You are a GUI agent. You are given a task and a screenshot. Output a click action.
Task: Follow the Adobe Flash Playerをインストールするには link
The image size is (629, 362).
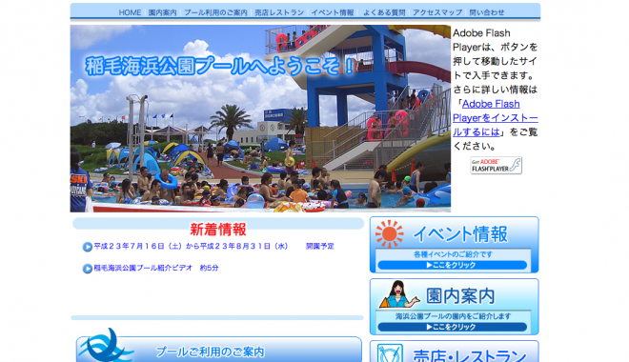(x=495, y=118)
